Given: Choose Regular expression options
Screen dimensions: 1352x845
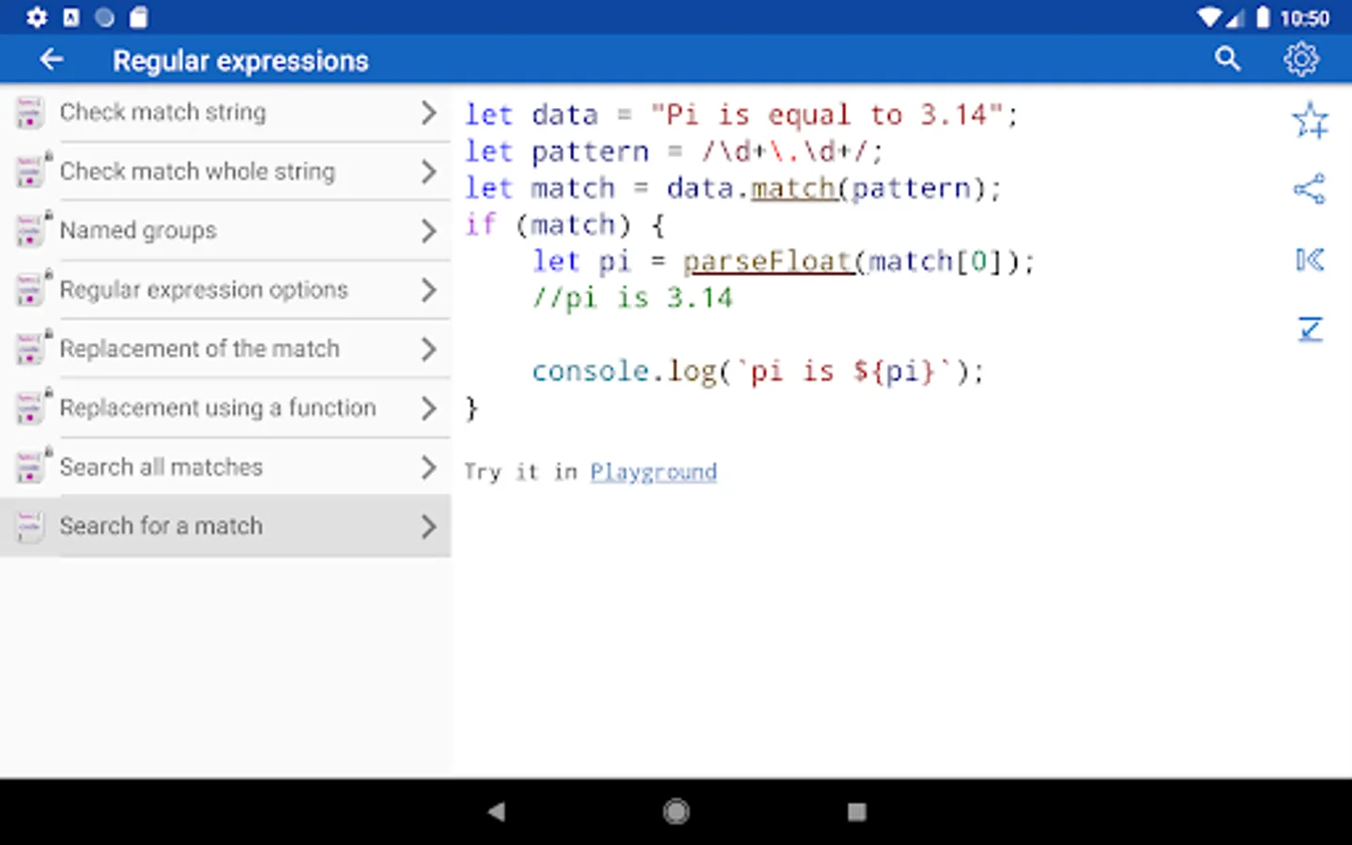Looking at the screenshot, I should tap(225, 290).
